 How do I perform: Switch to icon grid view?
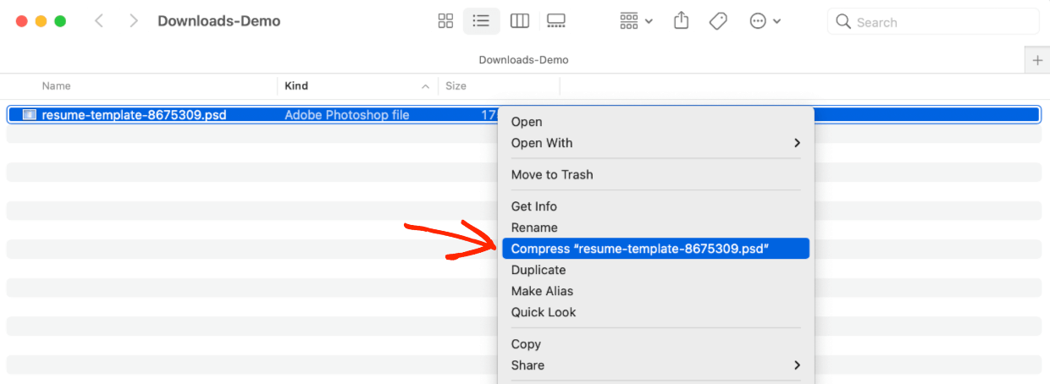(445, 21)
